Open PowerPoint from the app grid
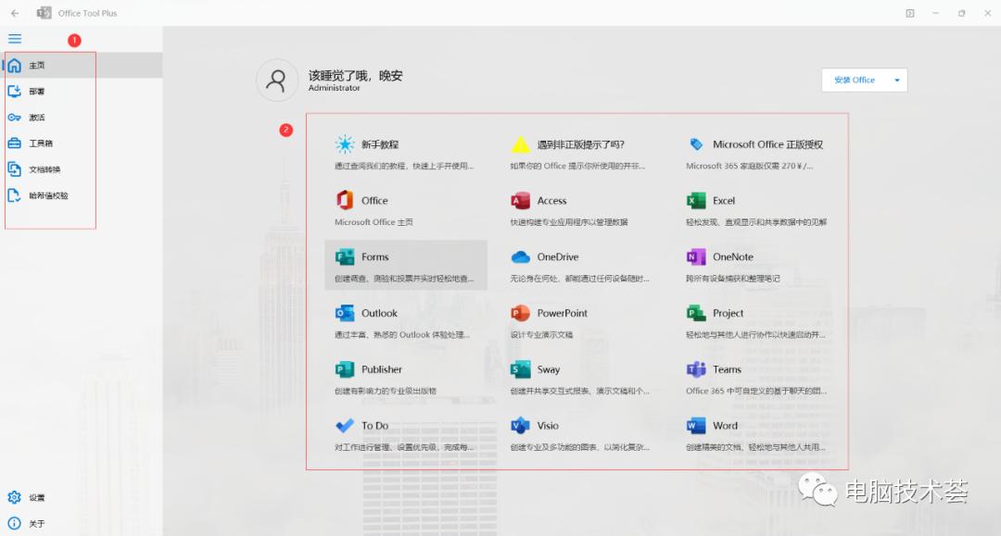Viewport: 1001px width, 536px height. pyautogui.click(x=519, y=313)
